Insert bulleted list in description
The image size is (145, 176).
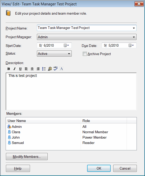click(x=44, y=69)
